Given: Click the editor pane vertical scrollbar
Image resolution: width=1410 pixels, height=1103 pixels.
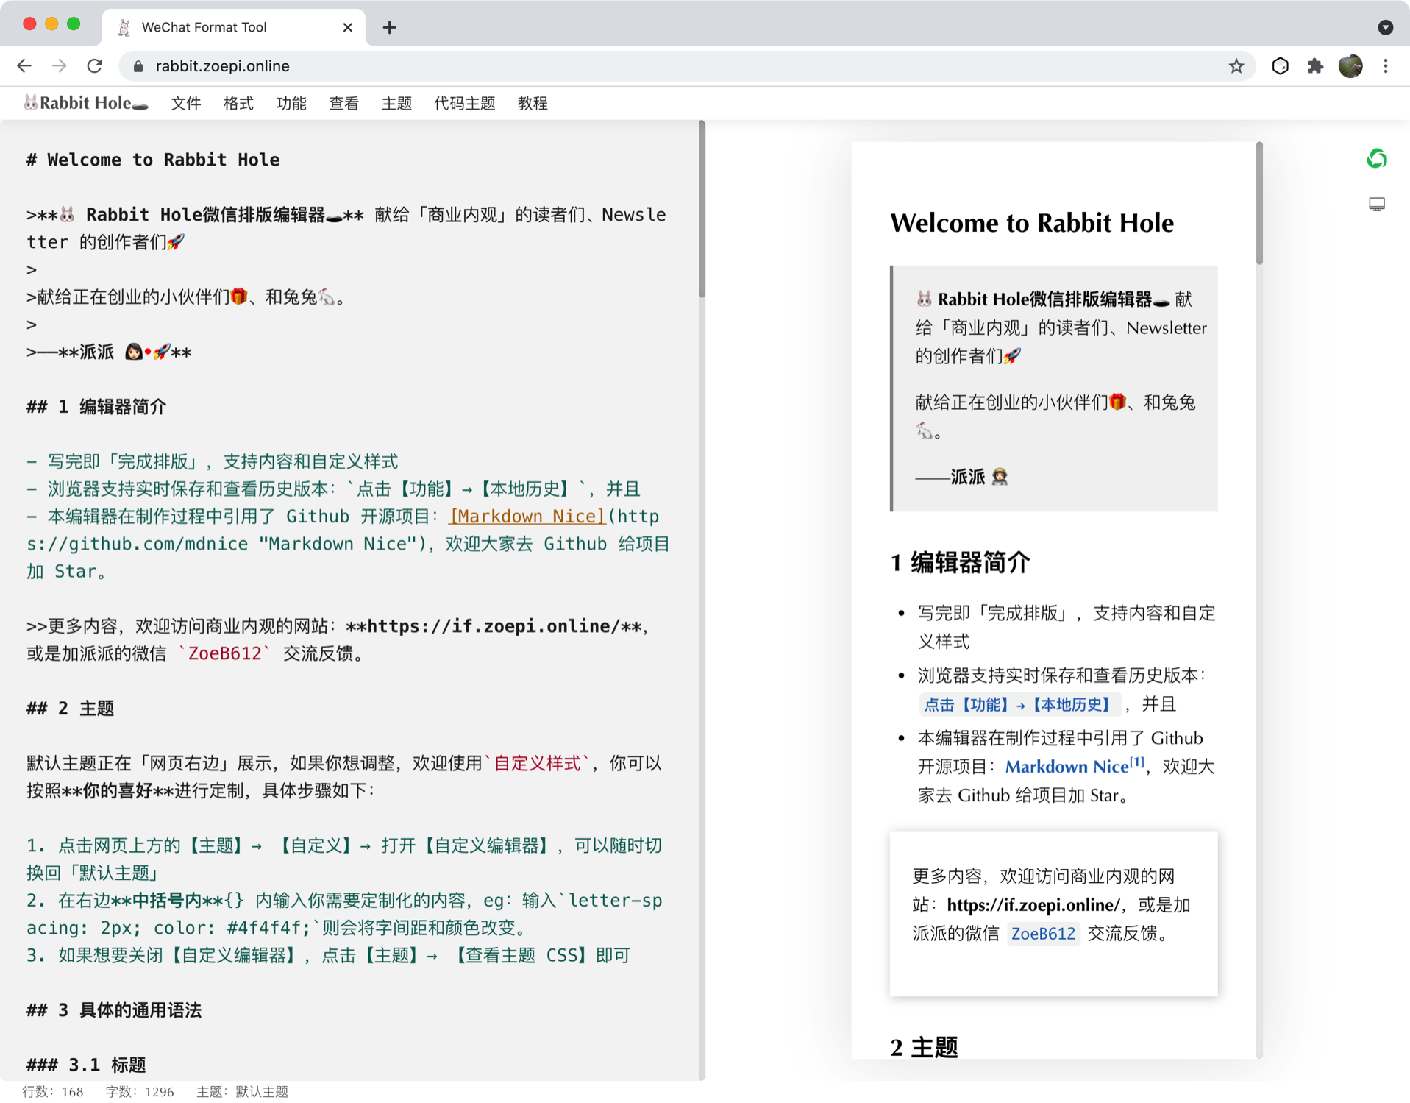Looking at the screenshot, I should (702, 210).
